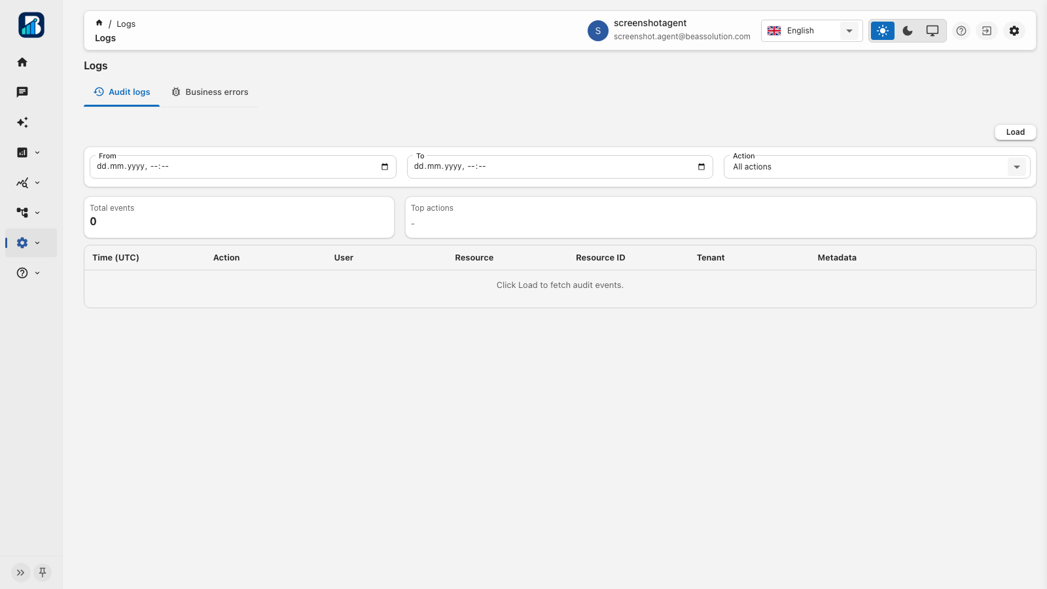Pin the sidebar with the pin icon
The width and height of the screenshot is (1047, 589).
(43, 573)
